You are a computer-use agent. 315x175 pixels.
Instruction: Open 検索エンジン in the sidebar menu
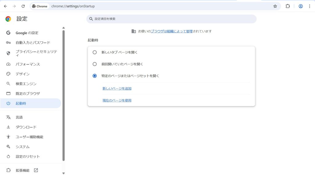point(26,84)
